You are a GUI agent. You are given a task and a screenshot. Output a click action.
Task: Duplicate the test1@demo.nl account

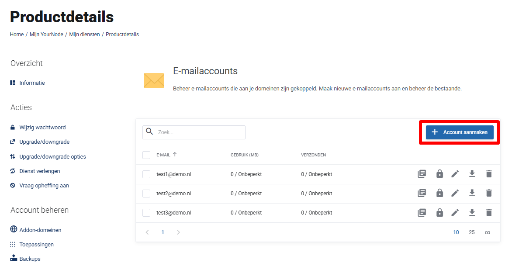click(422, 173)
